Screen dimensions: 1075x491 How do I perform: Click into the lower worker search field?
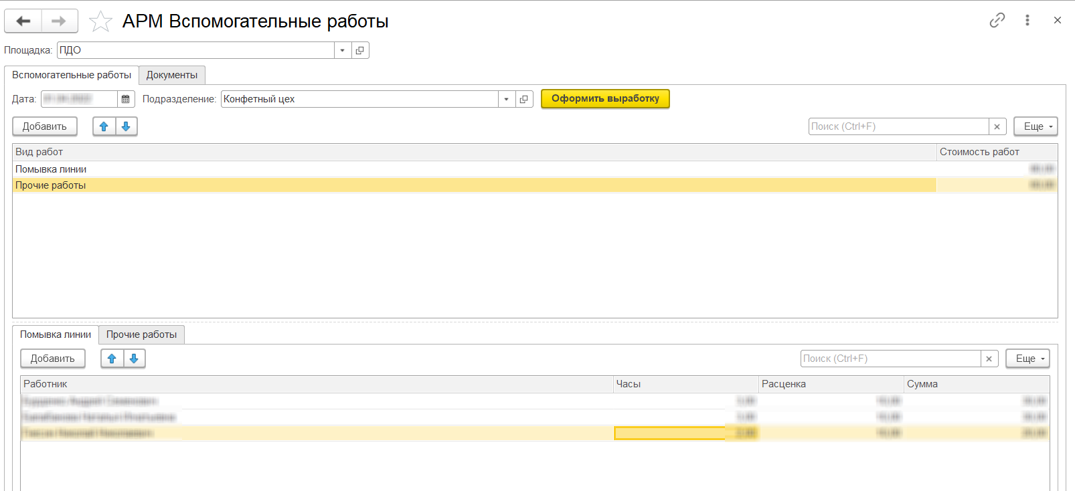click(890, 359)
